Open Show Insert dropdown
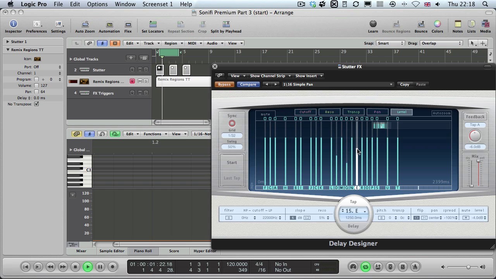496x279 pixels. click(309, 76)
